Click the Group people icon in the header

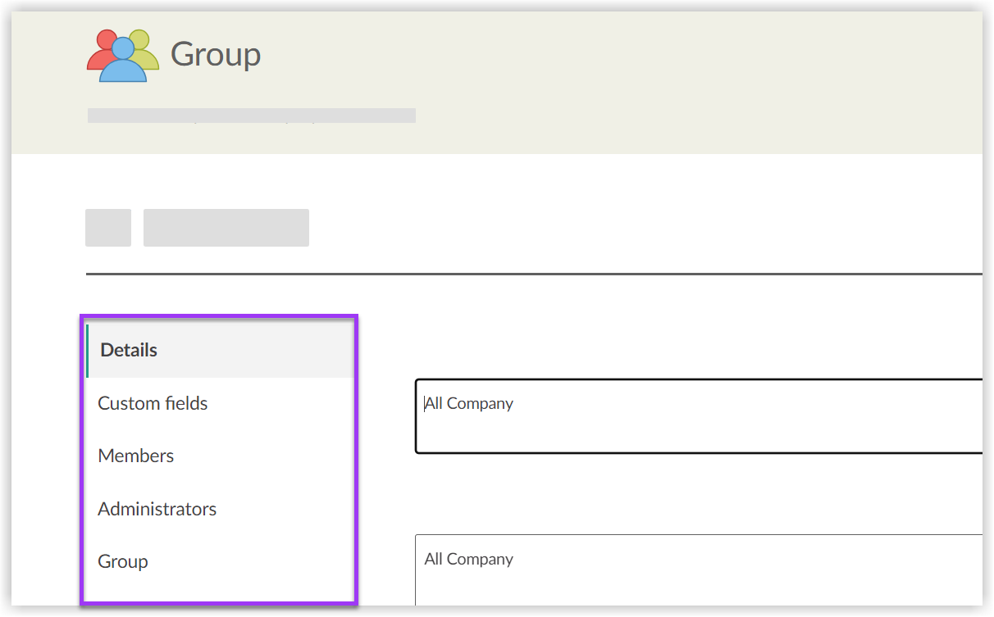(123, 54)
